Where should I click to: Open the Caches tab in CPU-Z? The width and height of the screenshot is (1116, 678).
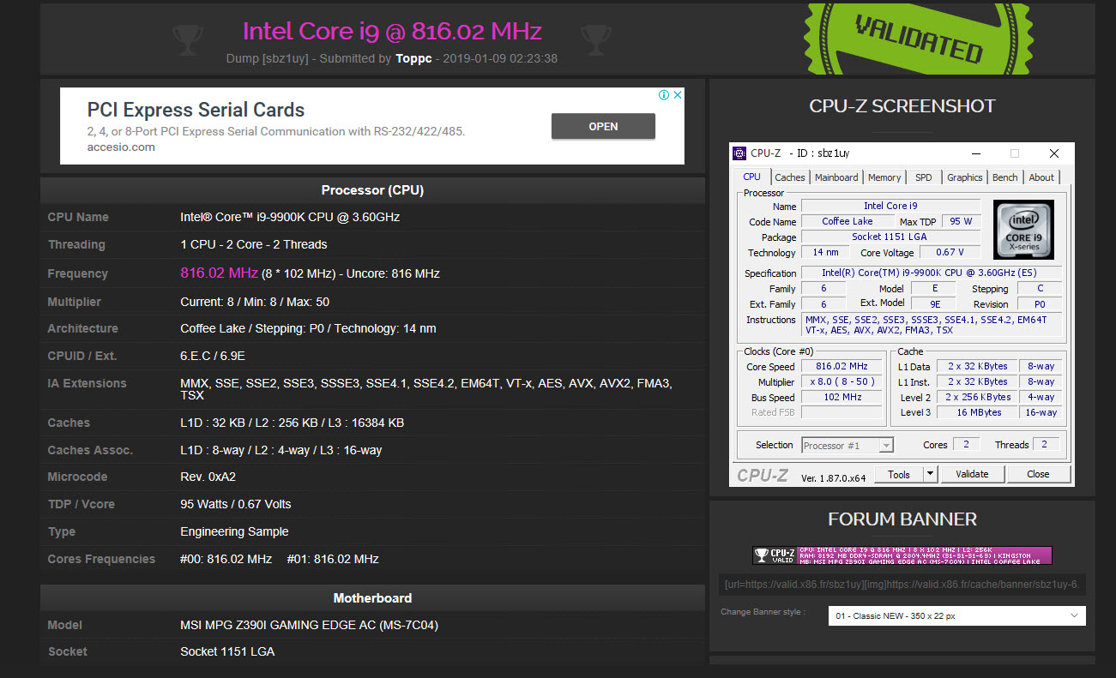pyautogui.click(x=790, y=177)
